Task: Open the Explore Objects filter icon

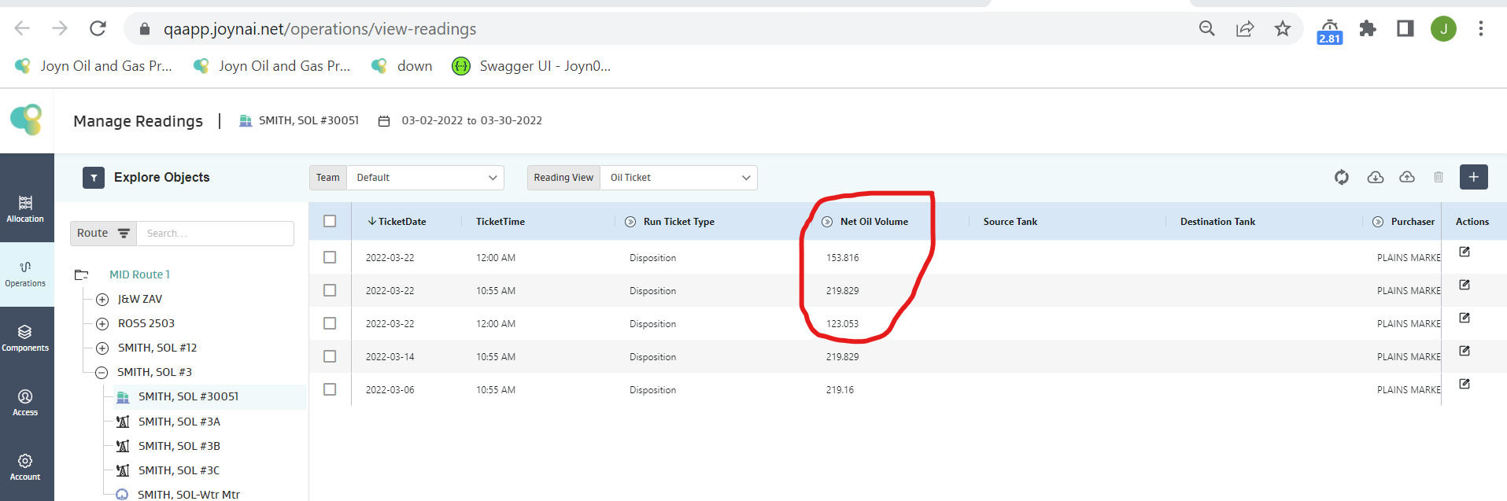Action: click(94, 178)
